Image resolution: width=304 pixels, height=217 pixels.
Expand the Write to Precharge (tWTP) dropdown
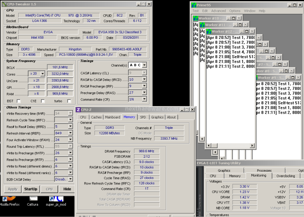[71, 153]
